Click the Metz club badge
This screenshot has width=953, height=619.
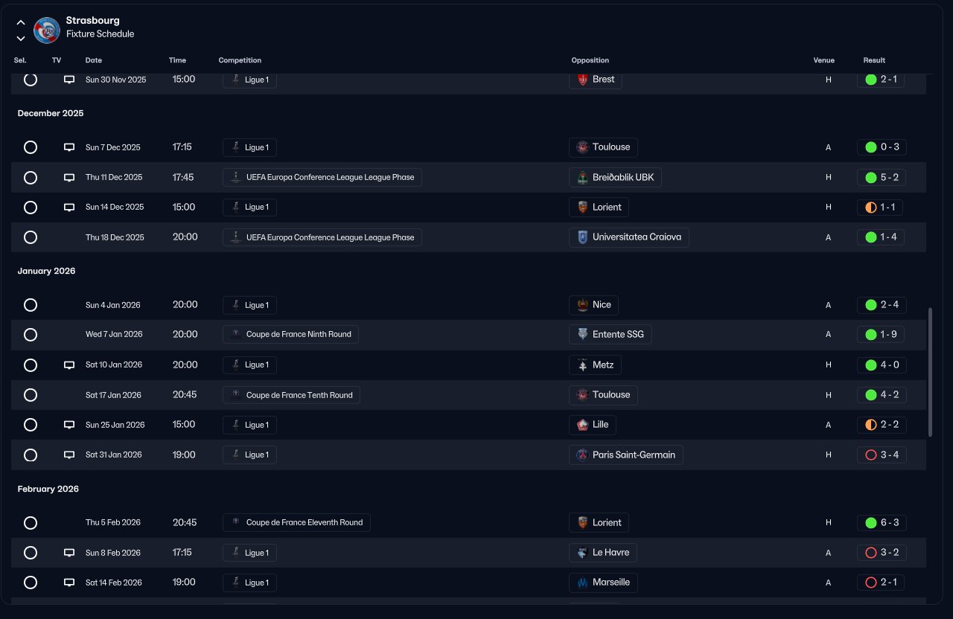(x=583, y=365)
